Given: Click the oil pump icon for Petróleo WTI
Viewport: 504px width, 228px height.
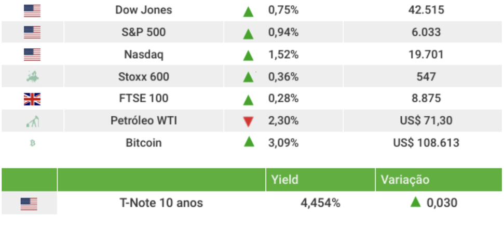Looking at the screenshot, I should pos(32,122).
